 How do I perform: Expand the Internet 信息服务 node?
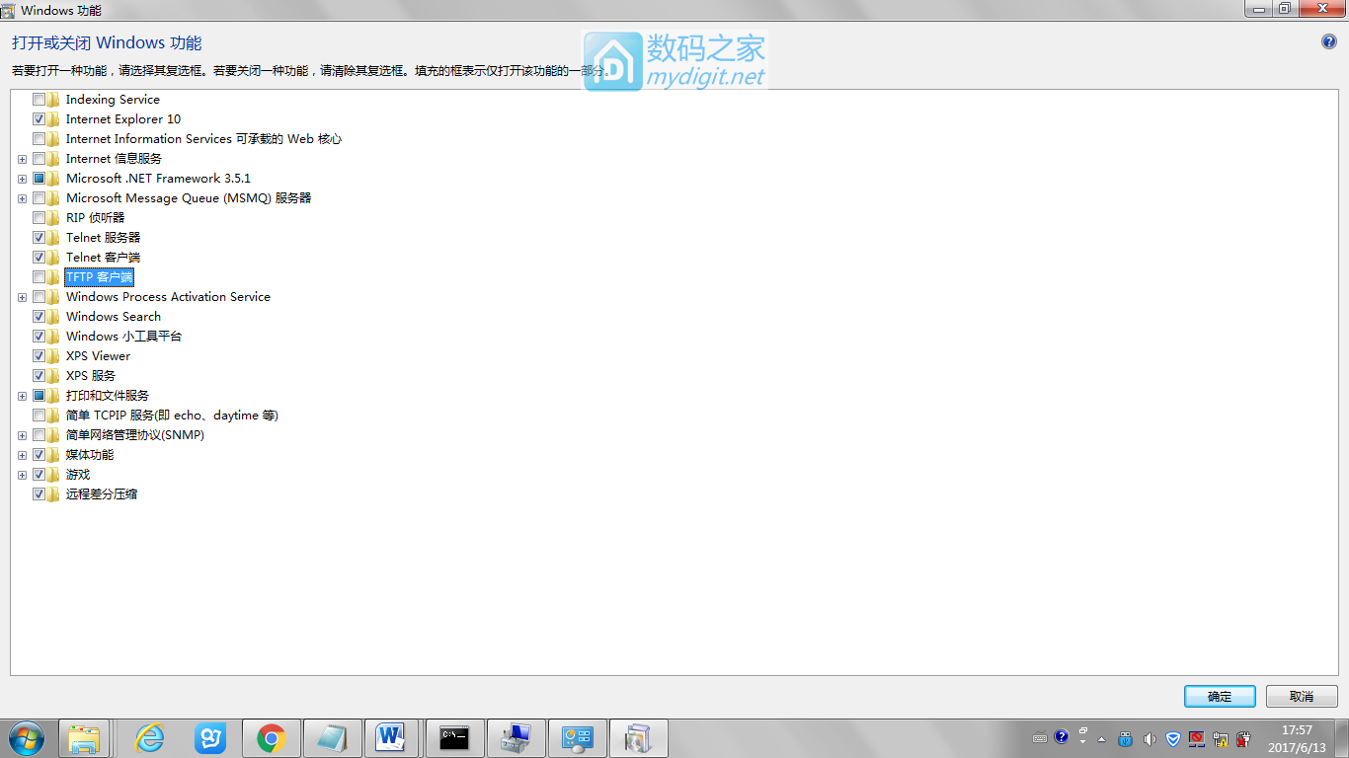(22, 159)
